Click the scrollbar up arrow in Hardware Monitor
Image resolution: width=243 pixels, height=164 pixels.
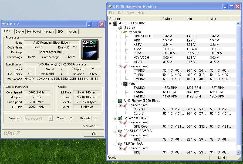coord(238,23)
